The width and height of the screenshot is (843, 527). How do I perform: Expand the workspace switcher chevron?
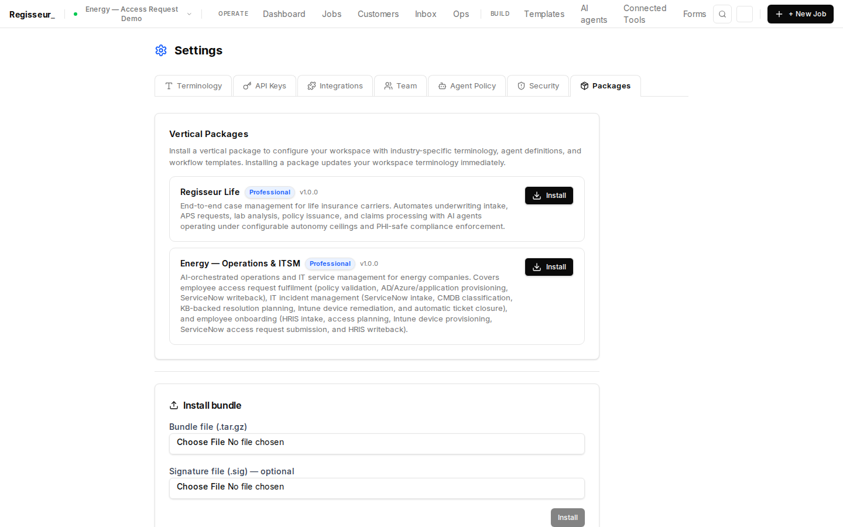tap(189, 14)
